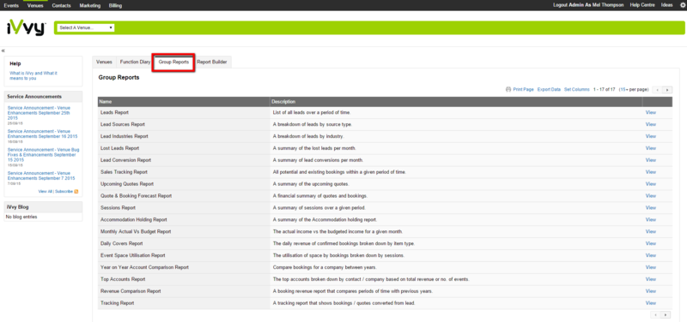Open the Select A Venue dropdown
Viewport: 687px width, 322px height.
[x=86, y=27]
